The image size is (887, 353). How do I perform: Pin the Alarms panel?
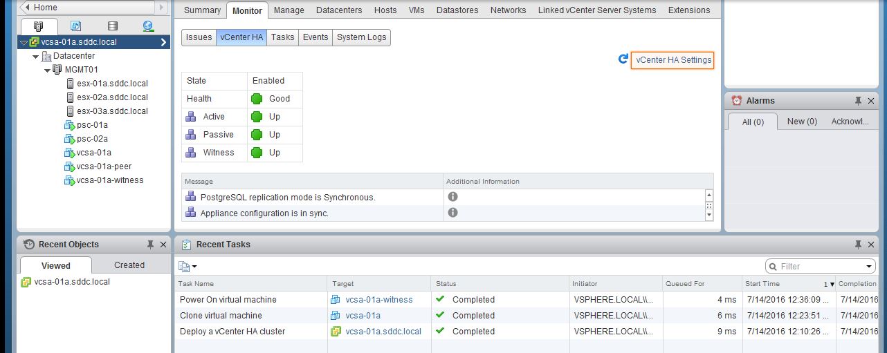(858, 101)
